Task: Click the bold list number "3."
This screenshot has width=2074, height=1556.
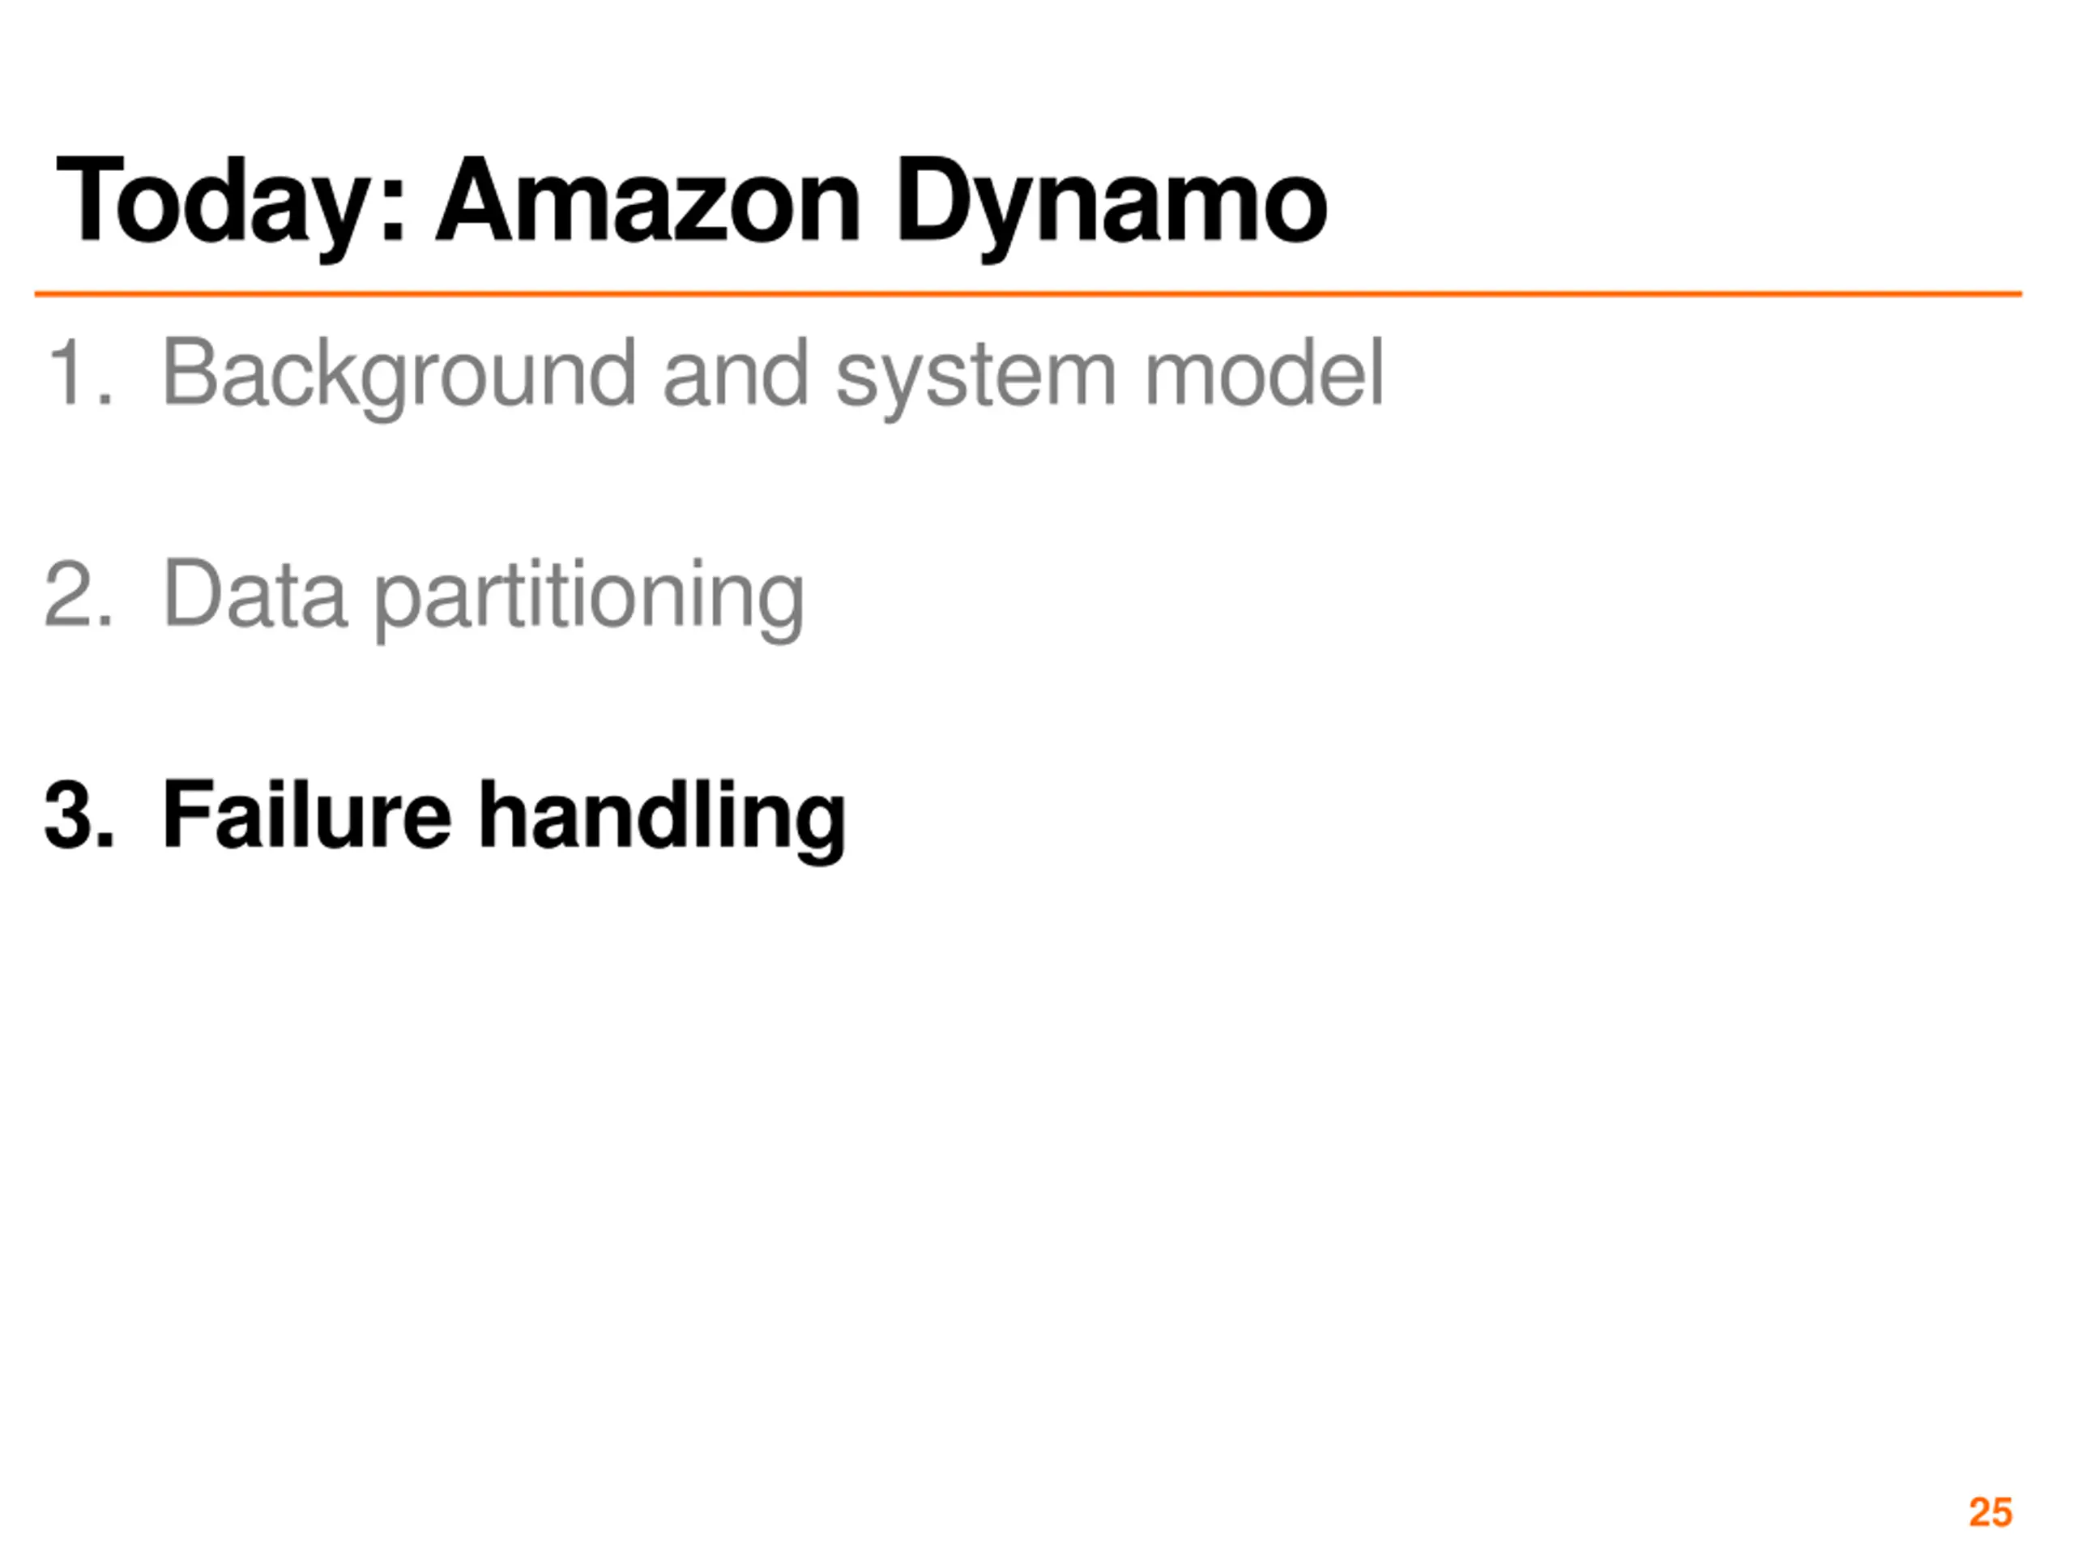Action: [79, 815]
